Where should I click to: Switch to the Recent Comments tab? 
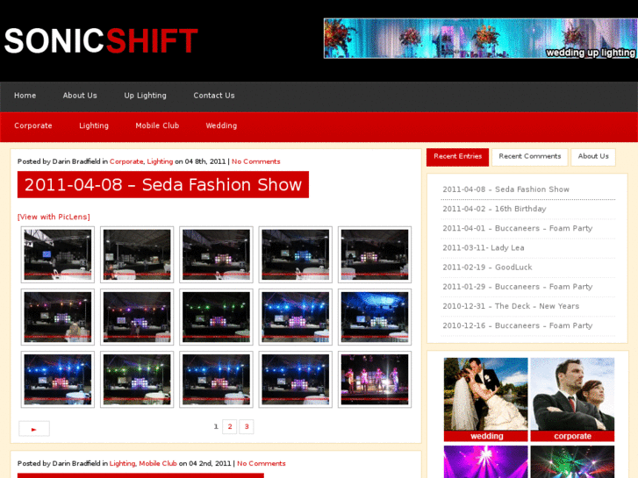(530, 157)
